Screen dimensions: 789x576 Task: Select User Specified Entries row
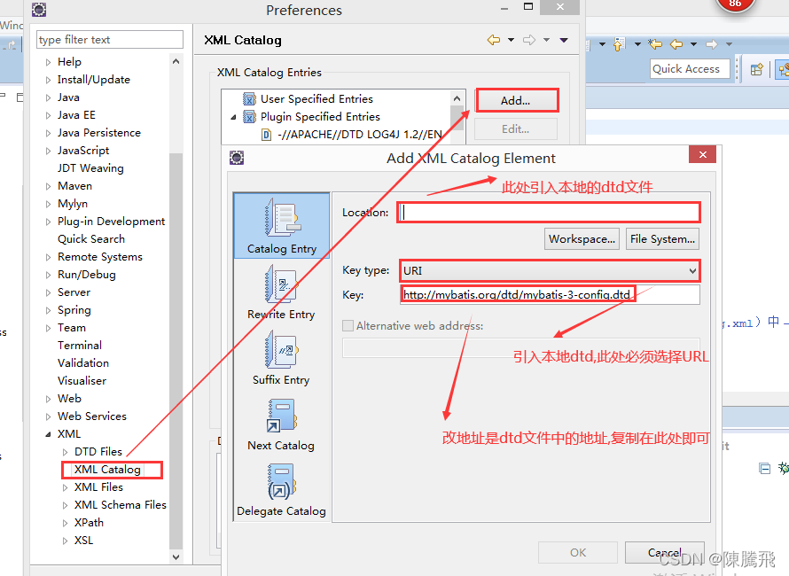[x=316, y=98]
